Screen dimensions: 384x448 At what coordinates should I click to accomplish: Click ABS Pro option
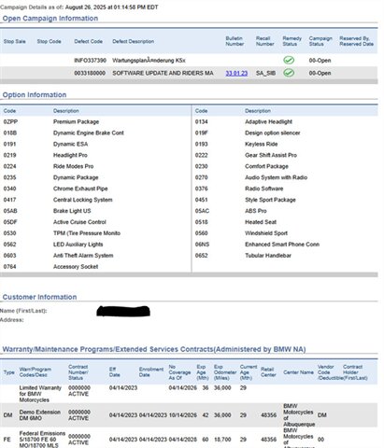tap(256, 211)
